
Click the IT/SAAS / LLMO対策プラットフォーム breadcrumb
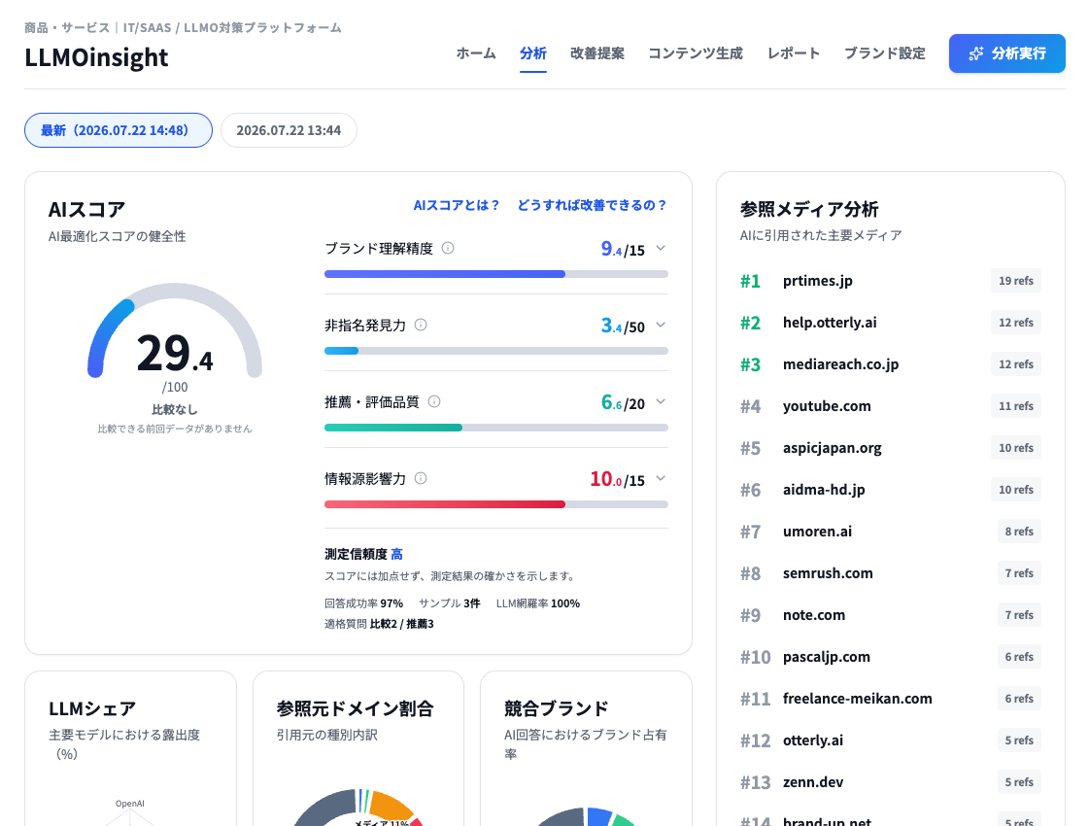pos(232,28)
